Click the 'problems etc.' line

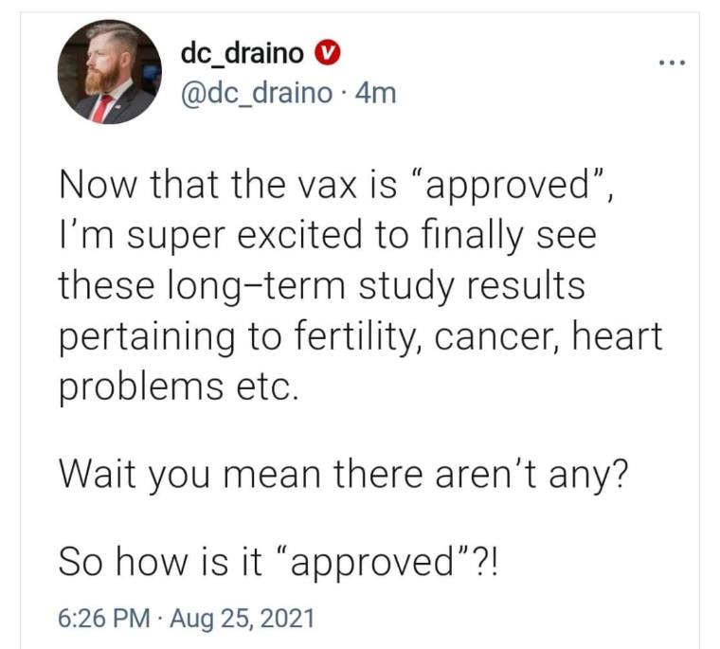179,388
